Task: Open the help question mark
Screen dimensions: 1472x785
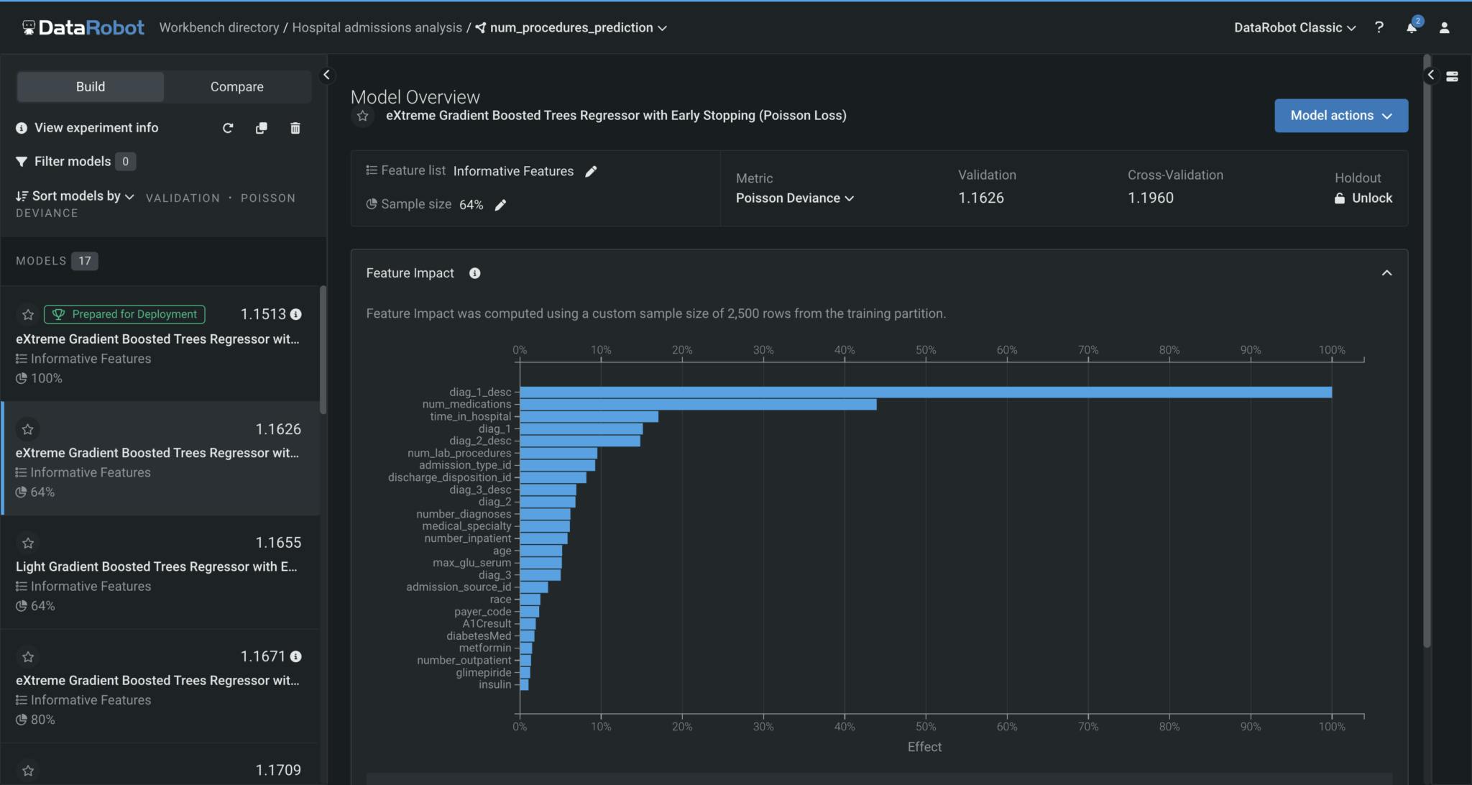Action: 1379,27
